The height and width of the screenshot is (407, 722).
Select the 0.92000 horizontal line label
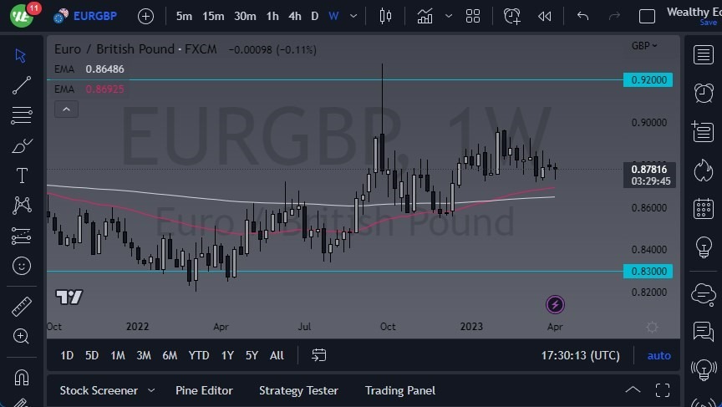click(x=648, y=79)
